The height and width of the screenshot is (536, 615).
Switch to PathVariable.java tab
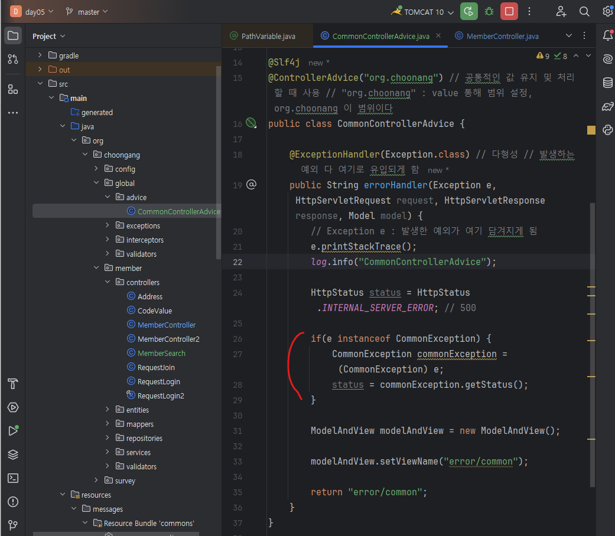[x=268, y=36]
